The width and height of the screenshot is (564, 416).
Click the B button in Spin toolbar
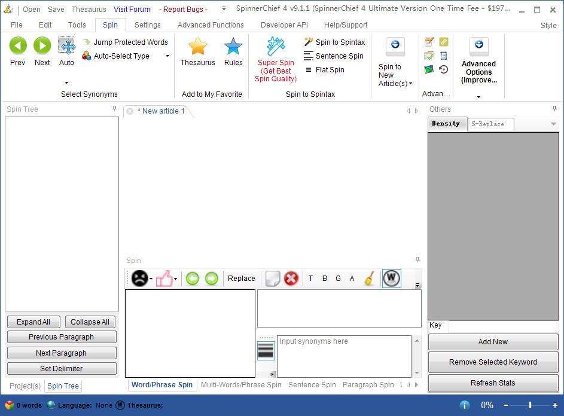[324, 279]
